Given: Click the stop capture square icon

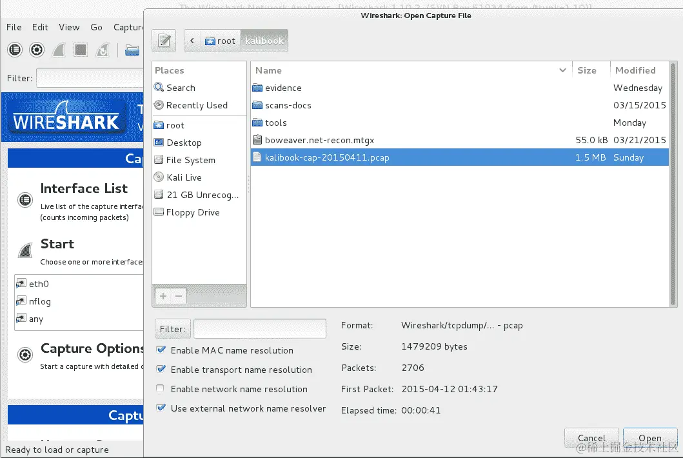Looking at the screenshot, I should pos(80,50).
